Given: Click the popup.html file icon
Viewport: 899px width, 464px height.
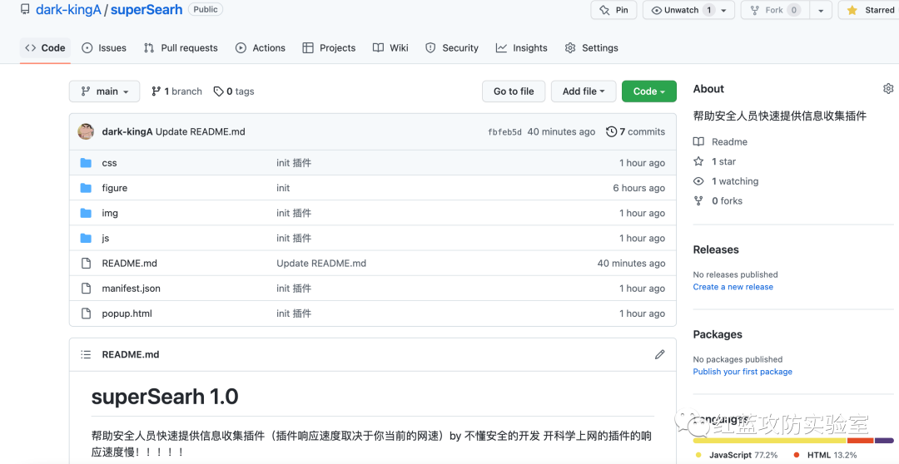Looking at the screenshot, I should [86, 314].
